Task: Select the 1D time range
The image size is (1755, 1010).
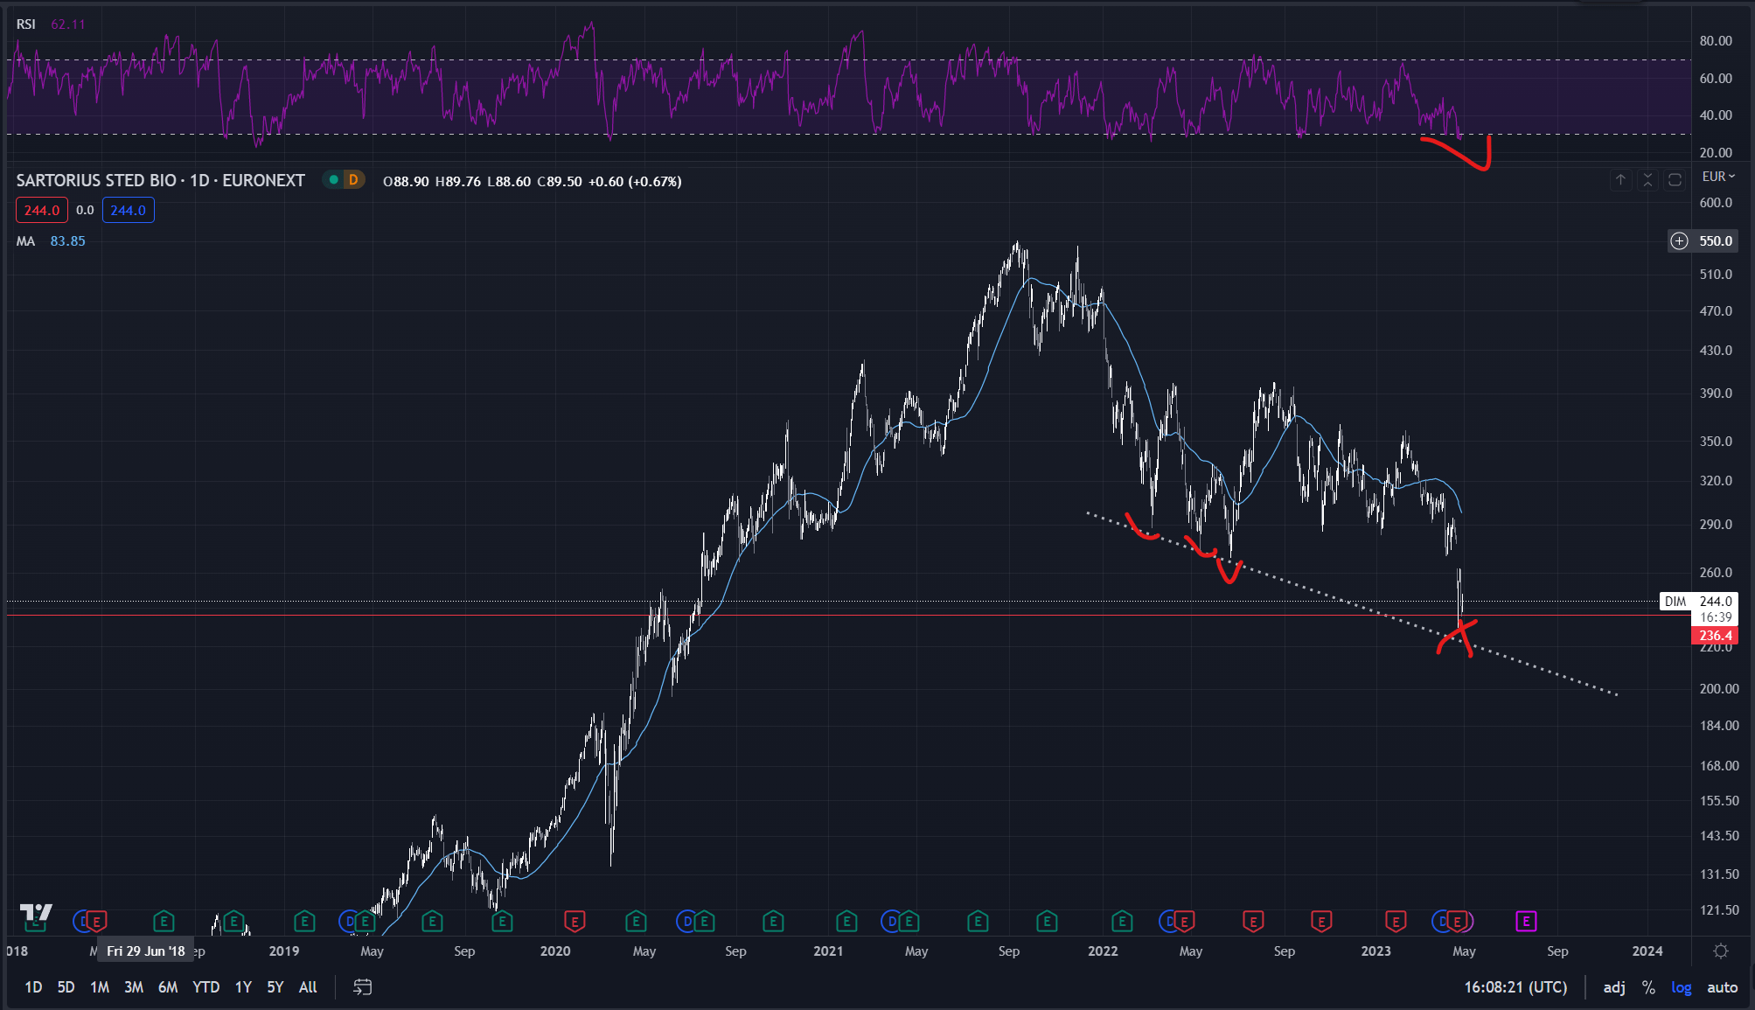Action: pyautogui.click(x=33, y=987)
